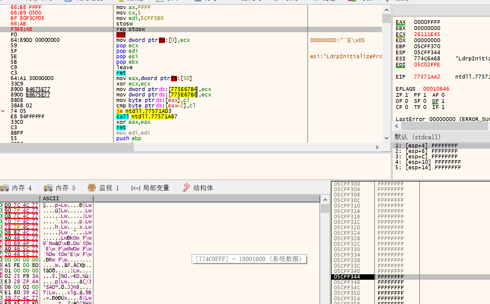The height and width of the screenshot is (304, 490).
Task: Select the 'mov ax,FFFF' instruction
Action: coord(133,7)
